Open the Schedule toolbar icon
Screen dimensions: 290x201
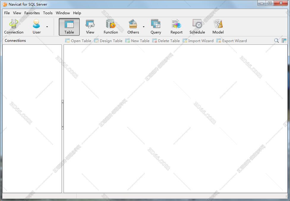pos(197,27)
